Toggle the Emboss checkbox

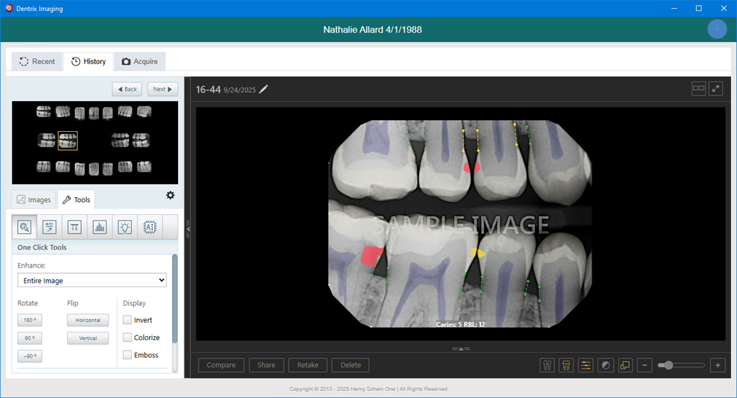click(128, 355)
